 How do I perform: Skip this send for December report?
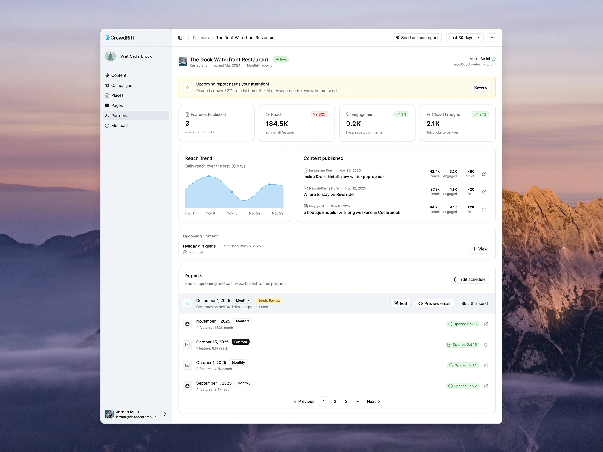pyautogui.click(x=475, y=304)
